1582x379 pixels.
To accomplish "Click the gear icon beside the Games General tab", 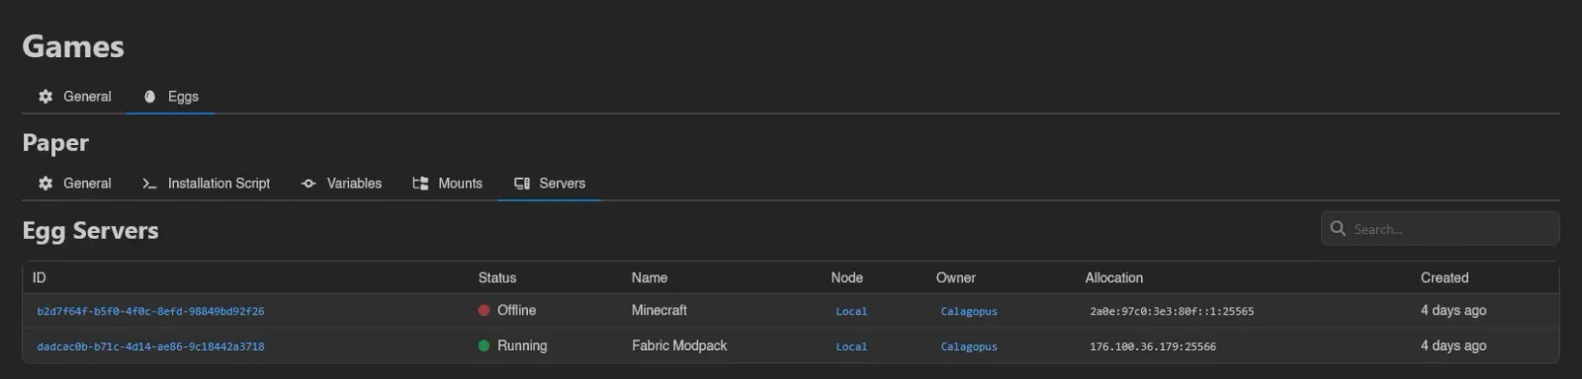I will [x=45, y=97].
